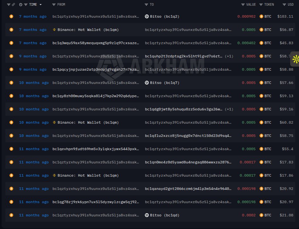Image resolution: width=299 pixels, height=229 pixels.
Task: Click the yellow asterisk widget at right edge
Action: coord(296,59)
